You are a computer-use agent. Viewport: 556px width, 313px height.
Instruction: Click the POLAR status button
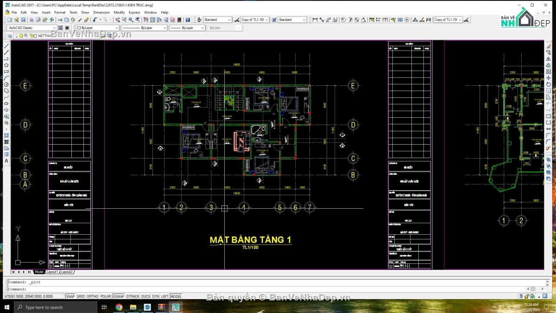[x=106, y=296]
